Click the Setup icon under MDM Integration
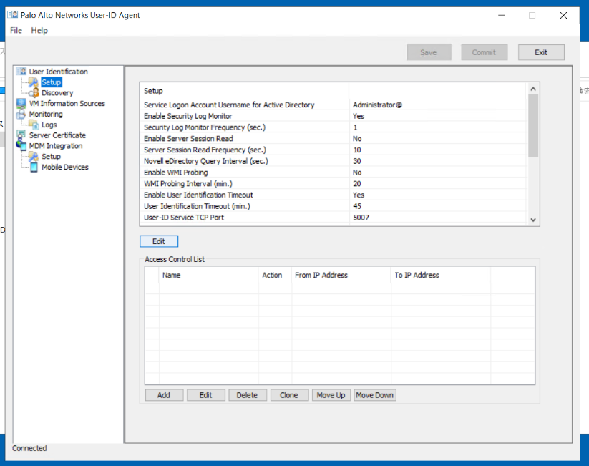589x466 pixels. pyautogui.click(x=34, y=156)
